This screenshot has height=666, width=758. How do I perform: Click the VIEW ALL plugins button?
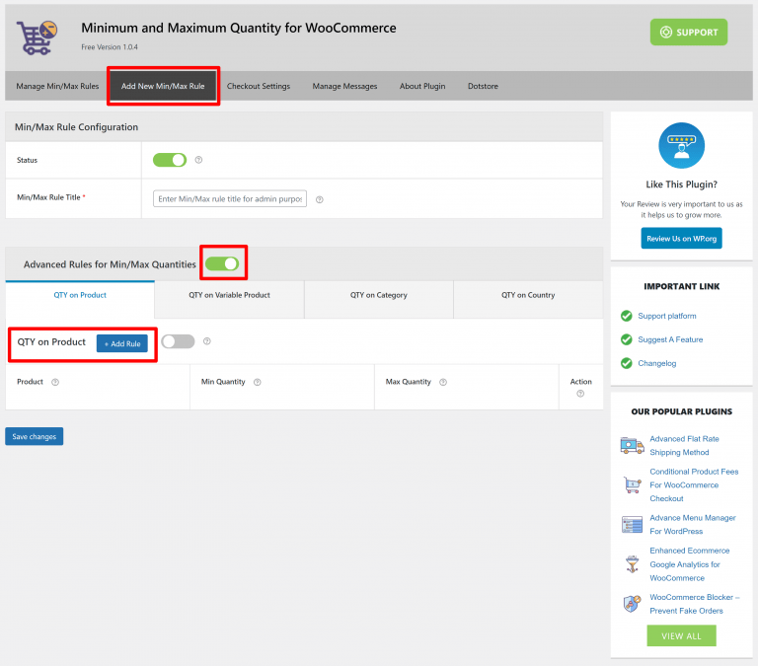[x=681, y=635]
